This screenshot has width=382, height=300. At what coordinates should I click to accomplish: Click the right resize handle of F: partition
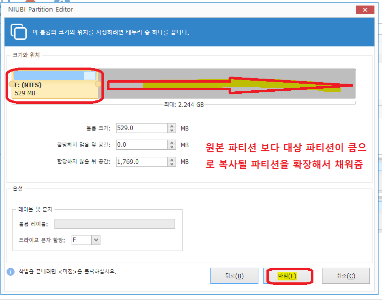click(98, 84)
